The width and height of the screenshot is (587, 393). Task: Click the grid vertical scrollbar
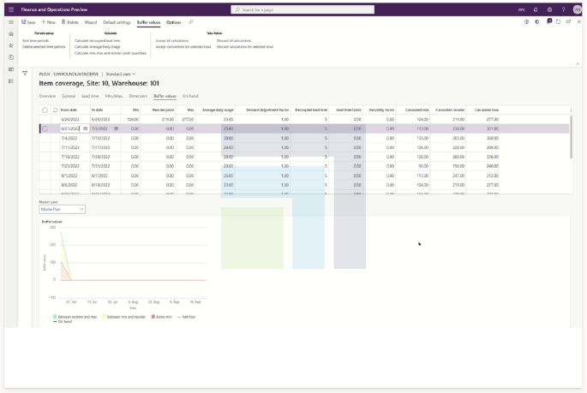coord(571,137)
